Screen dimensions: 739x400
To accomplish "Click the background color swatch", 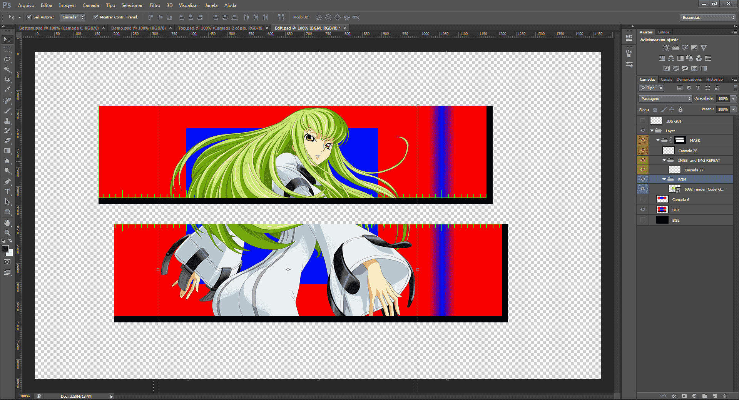I will 10,253.
